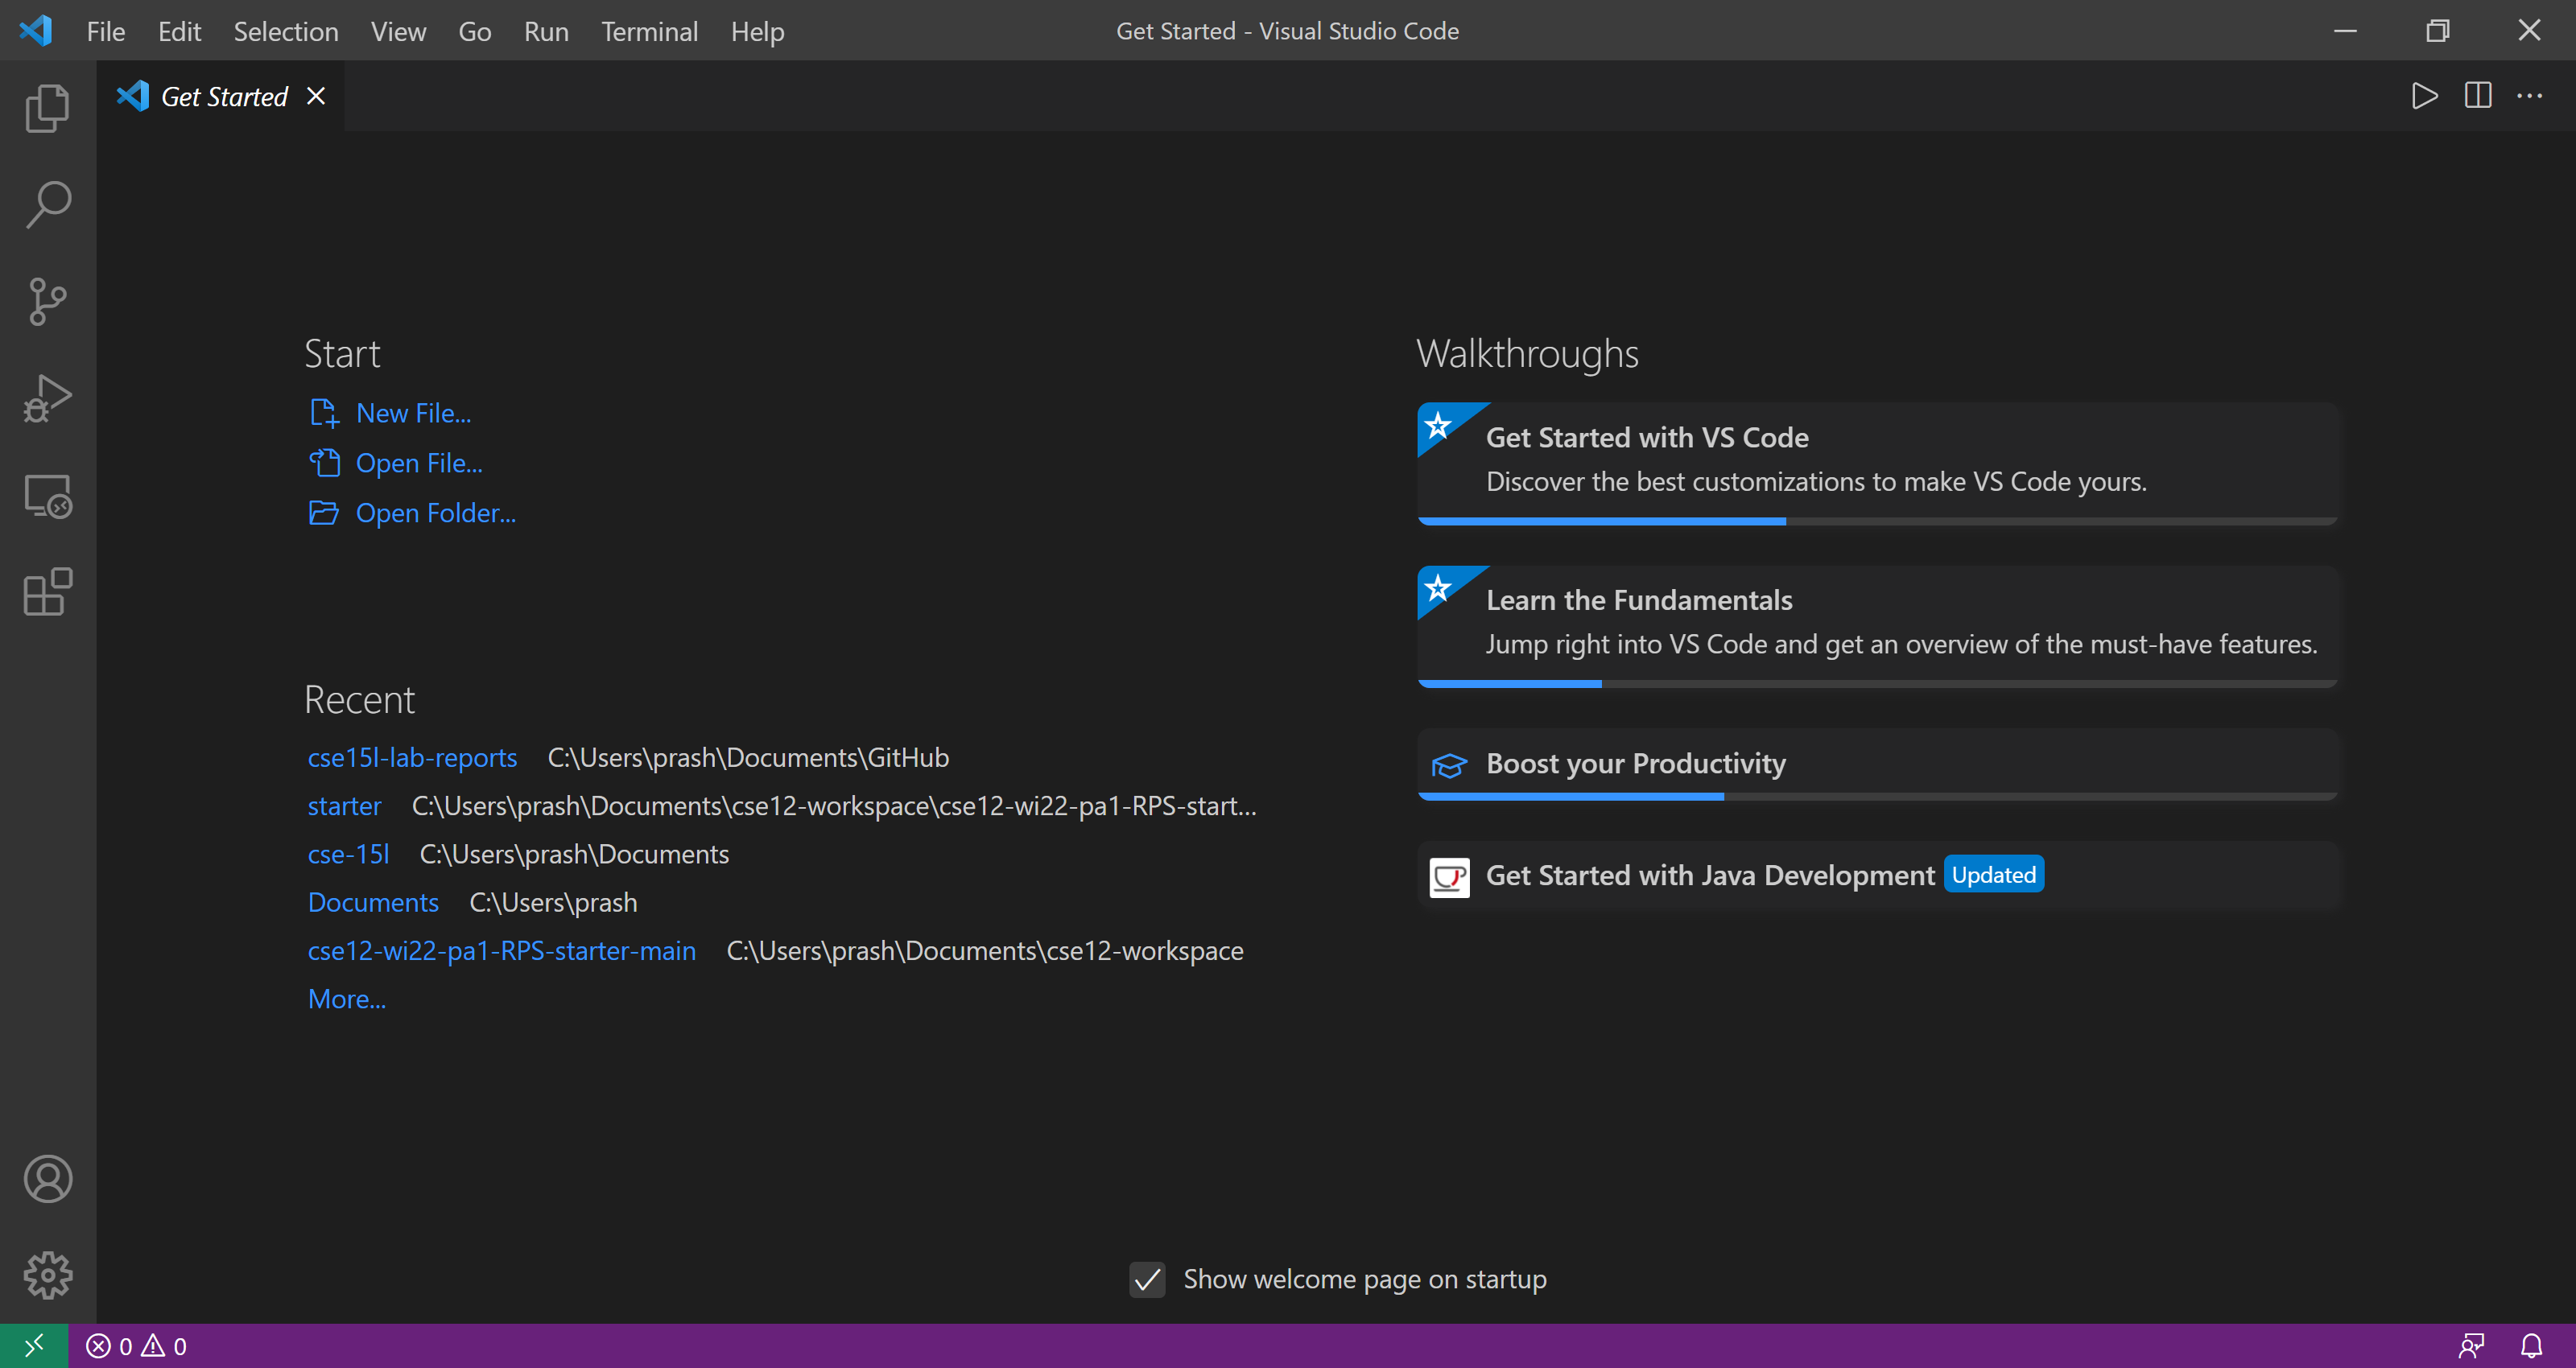Open the Extensions view
Viewport: 2576px width, 1368px height.
47,592
